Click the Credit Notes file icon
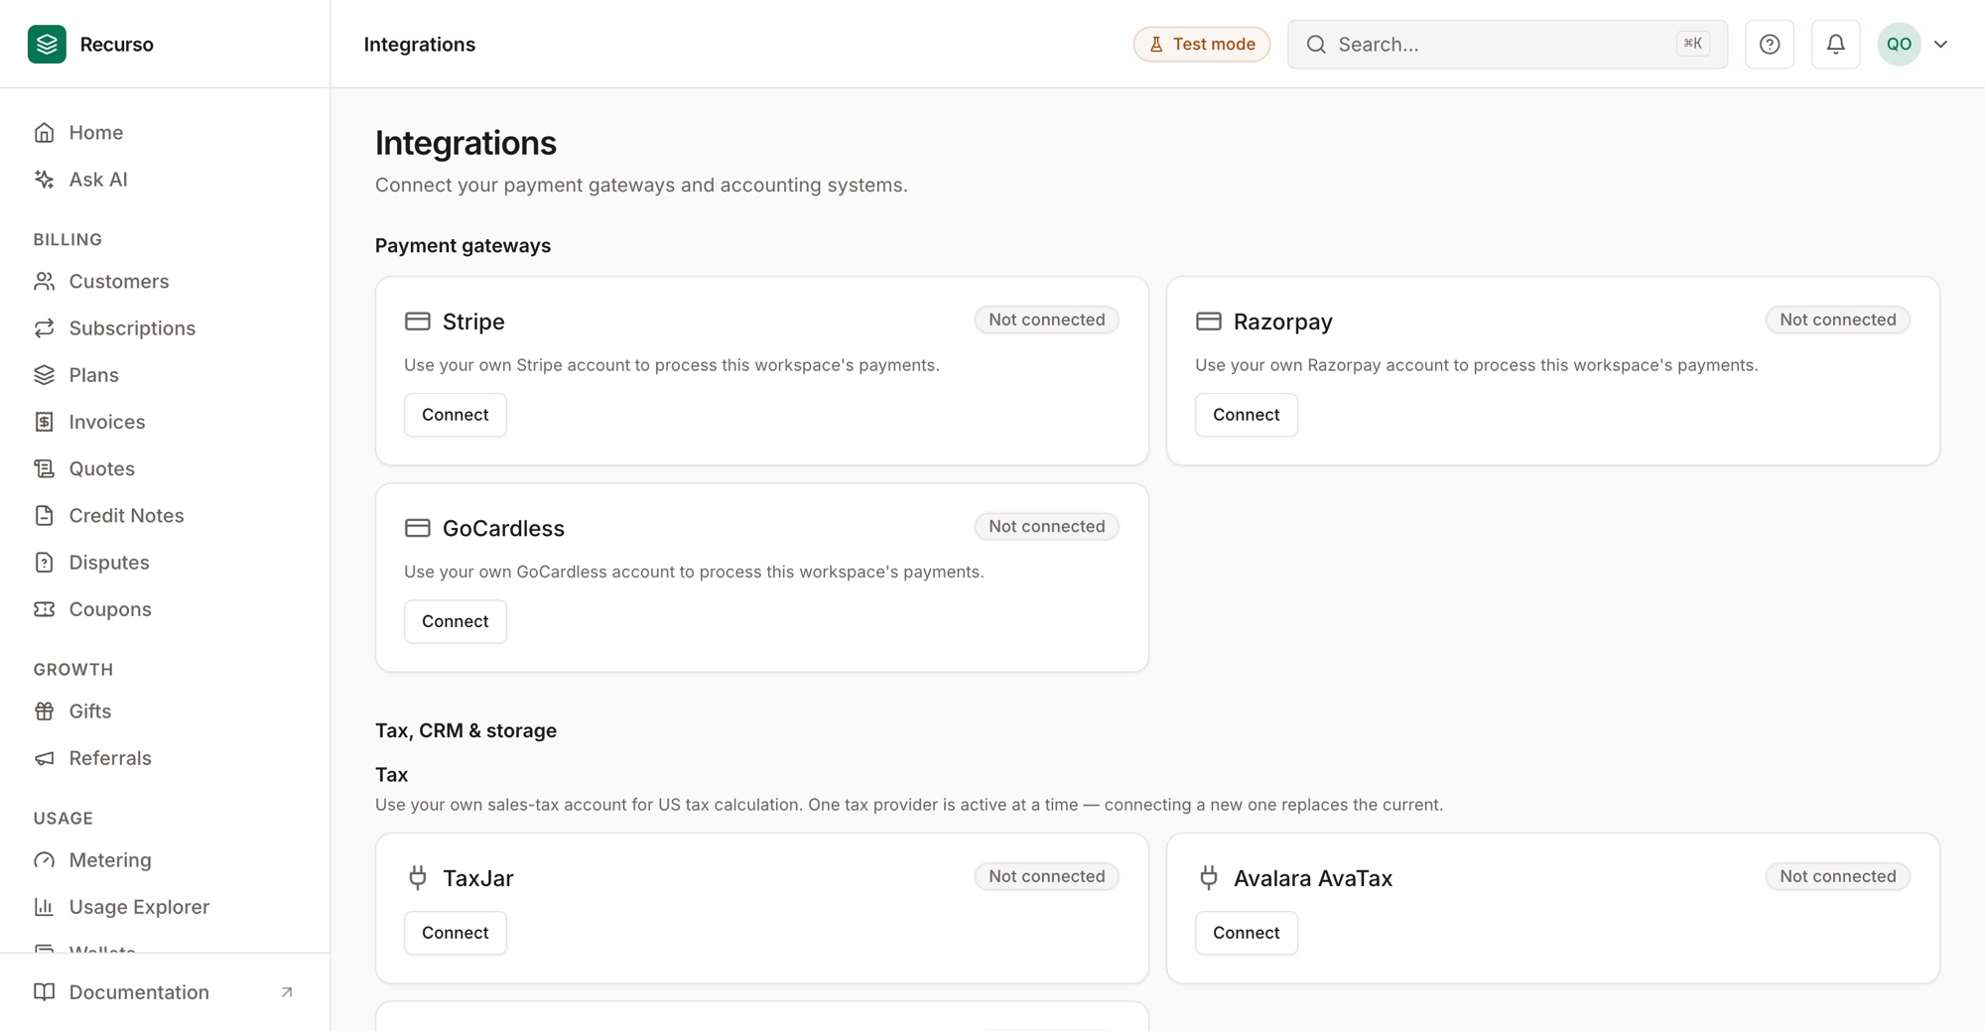Viewport: 1985px width, 1031px height. [x=45, y=515]
